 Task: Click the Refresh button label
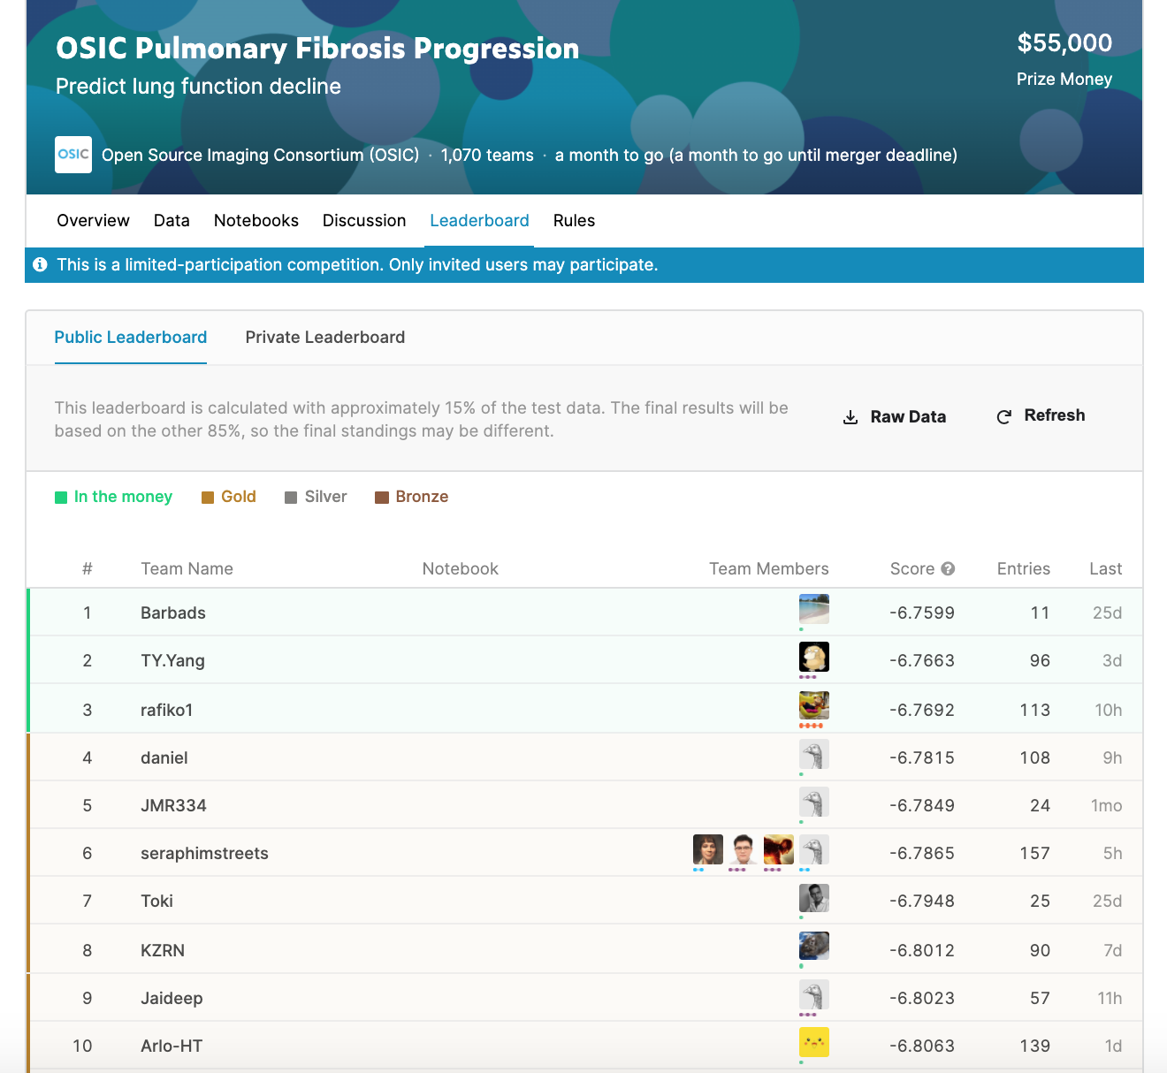[1055, 415]
